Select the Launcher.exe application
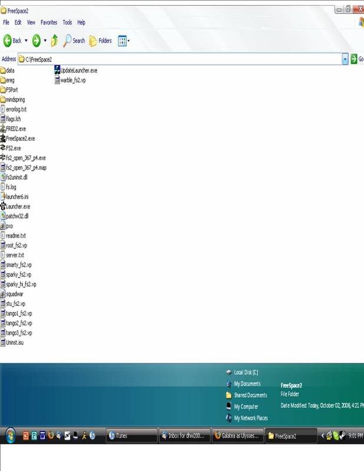This screenshot has width=364, height=471. point(15,206)
